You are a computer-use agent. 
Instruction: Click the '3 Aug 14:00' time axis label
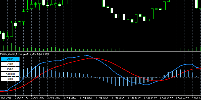[150, 98]
